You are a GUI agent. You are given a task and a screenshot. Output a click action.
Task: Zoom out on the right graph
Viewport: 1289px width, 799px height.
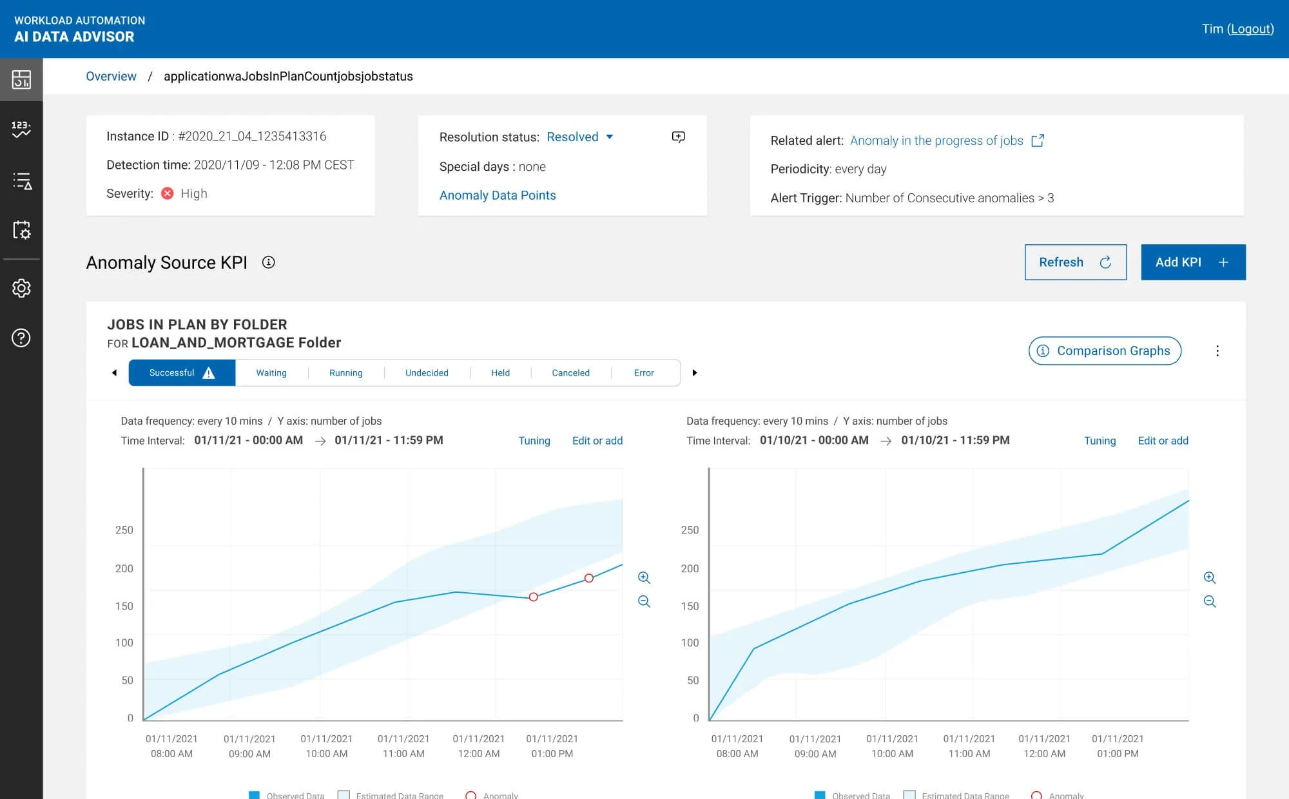tap(1210, 601)
